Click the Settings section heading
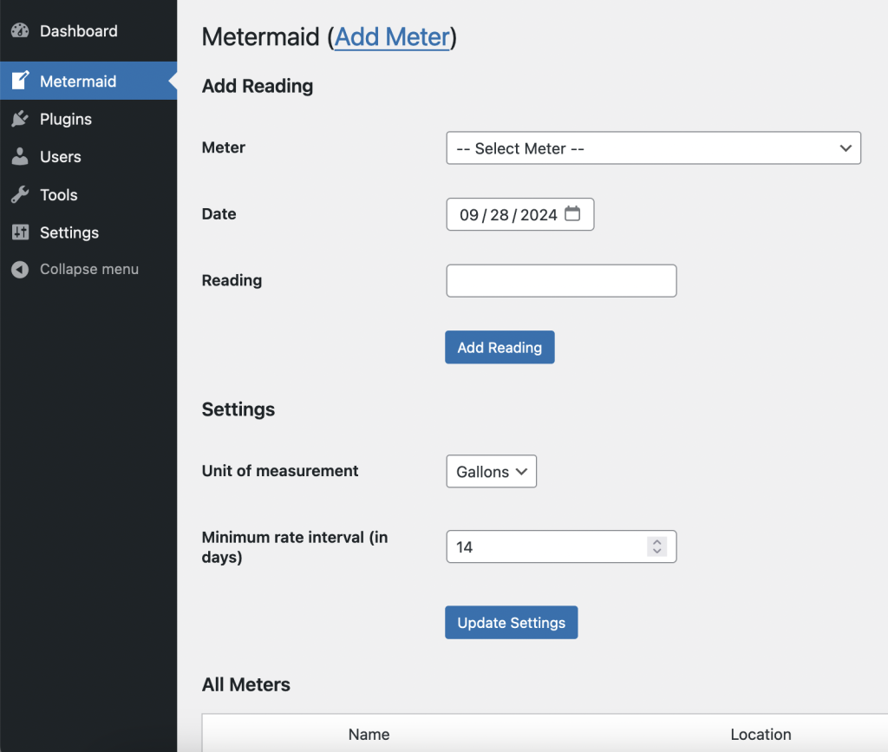 pyautogui.click(x=238, y=409)
